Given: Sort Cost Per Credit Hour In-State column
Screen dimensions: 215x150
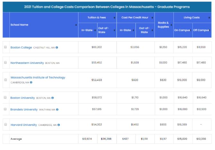Looking at the screenshot, I should [x=133, y=30].
